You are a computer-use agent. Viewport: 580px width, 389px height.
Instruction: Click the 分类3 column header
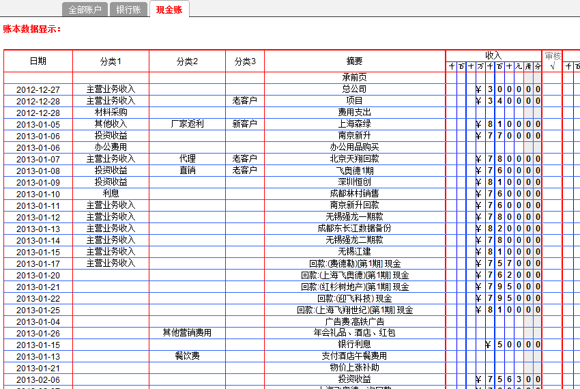pos(245,61)
